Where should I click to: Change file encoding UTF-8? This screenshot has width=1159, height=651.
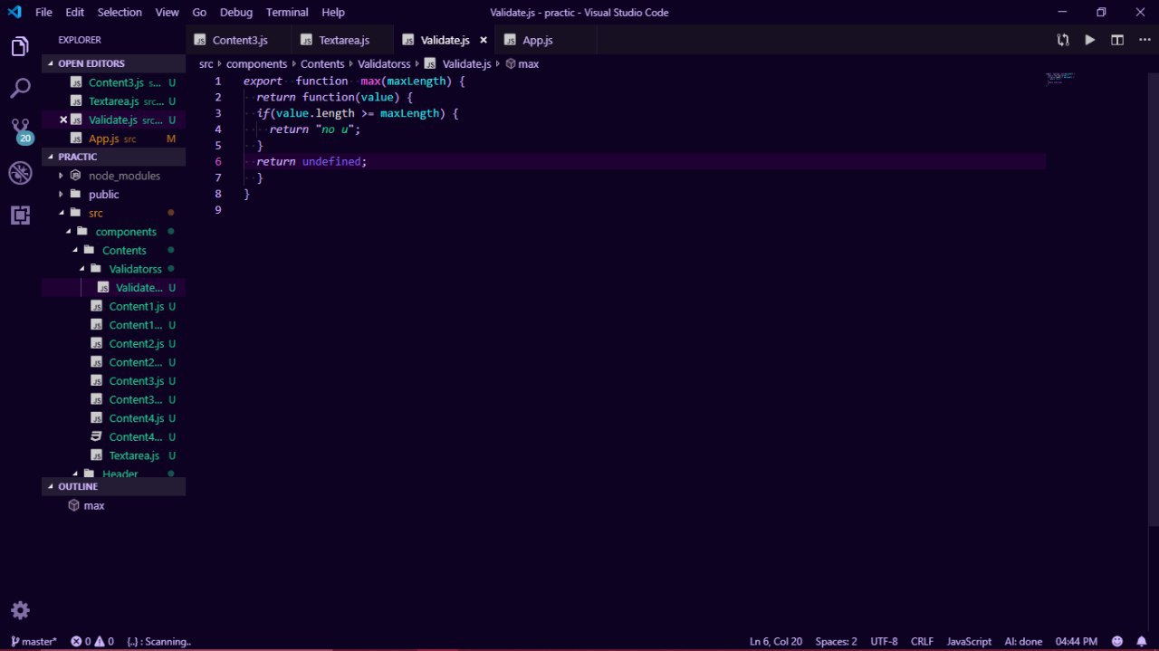pos(884,641)
